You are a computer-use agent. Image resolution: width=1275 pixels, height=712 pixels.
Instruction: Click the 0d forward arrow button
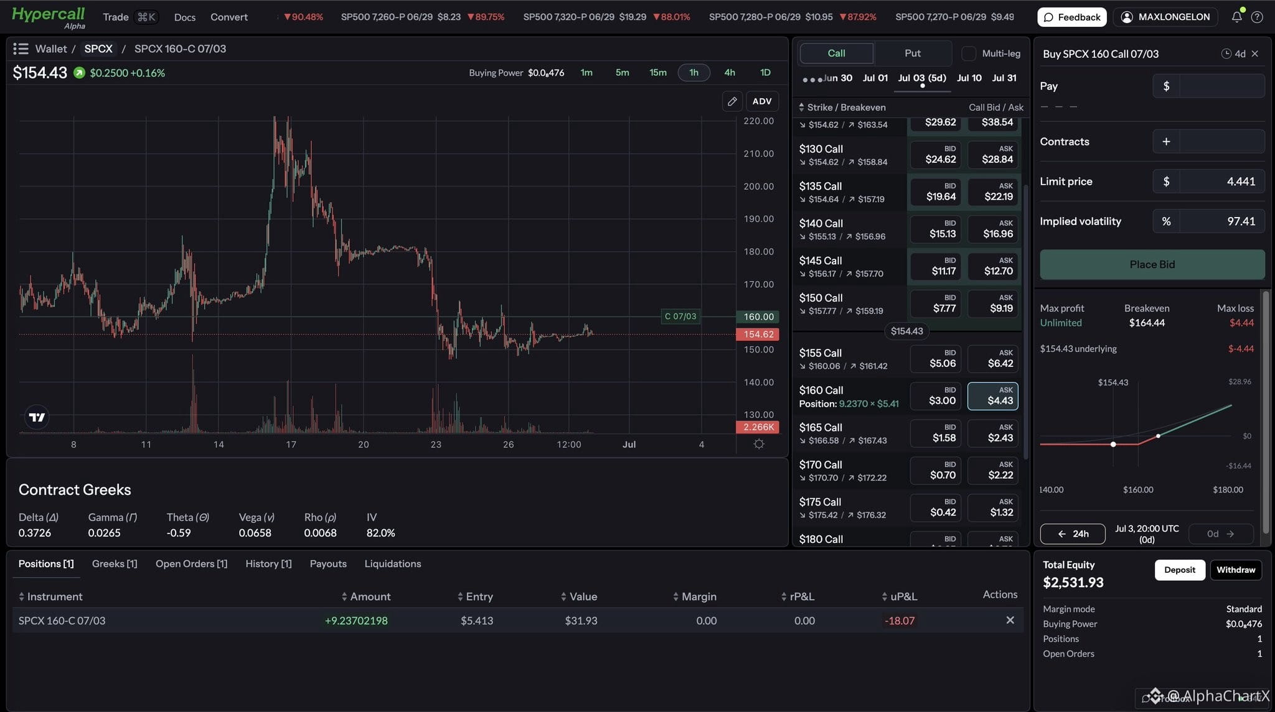point(1220,534)
